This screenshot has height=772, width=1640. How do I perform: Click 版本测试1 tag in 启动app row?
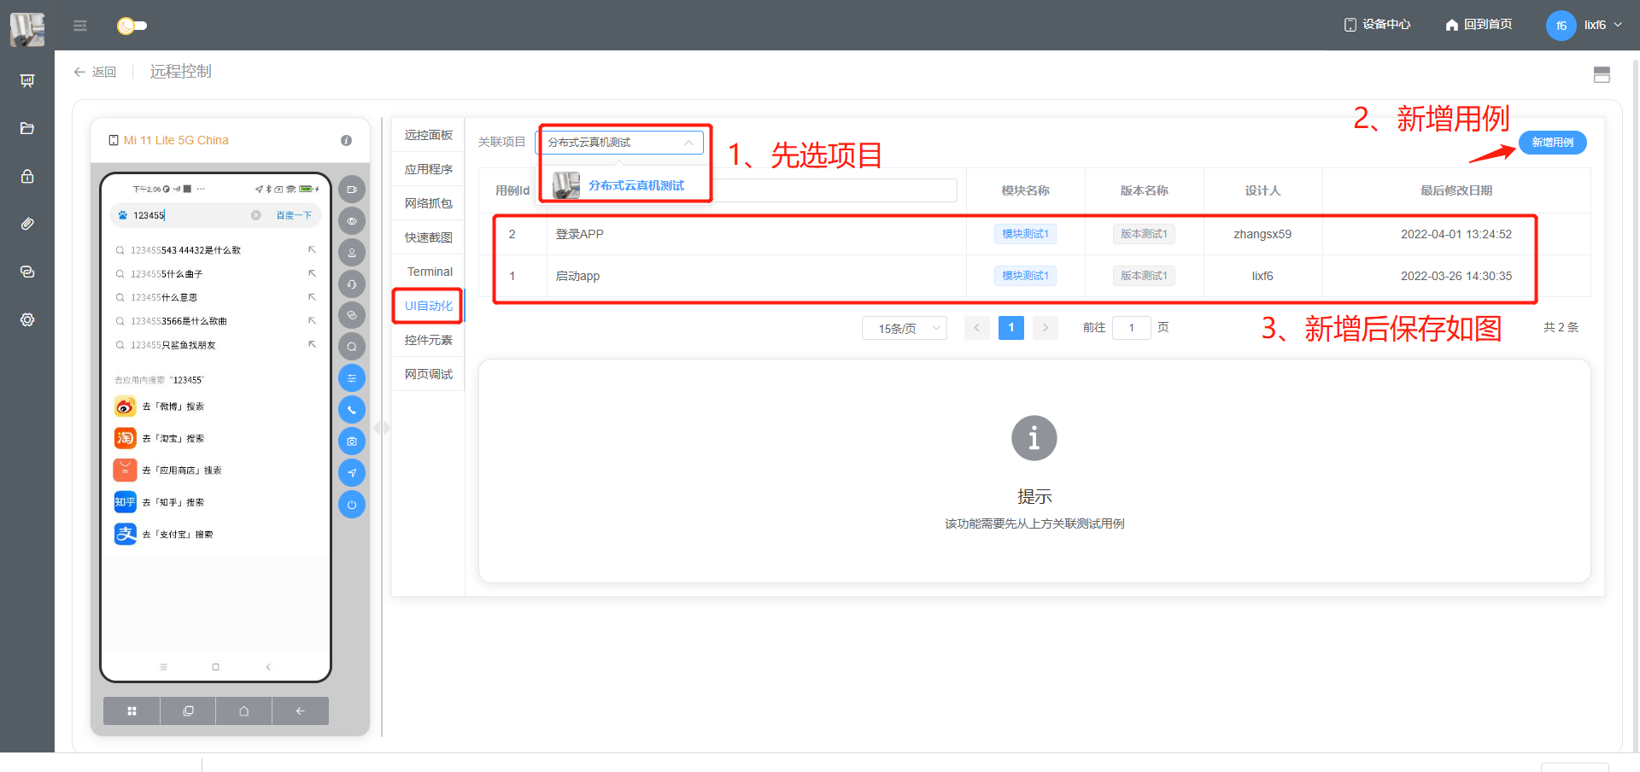point(1144,276)
